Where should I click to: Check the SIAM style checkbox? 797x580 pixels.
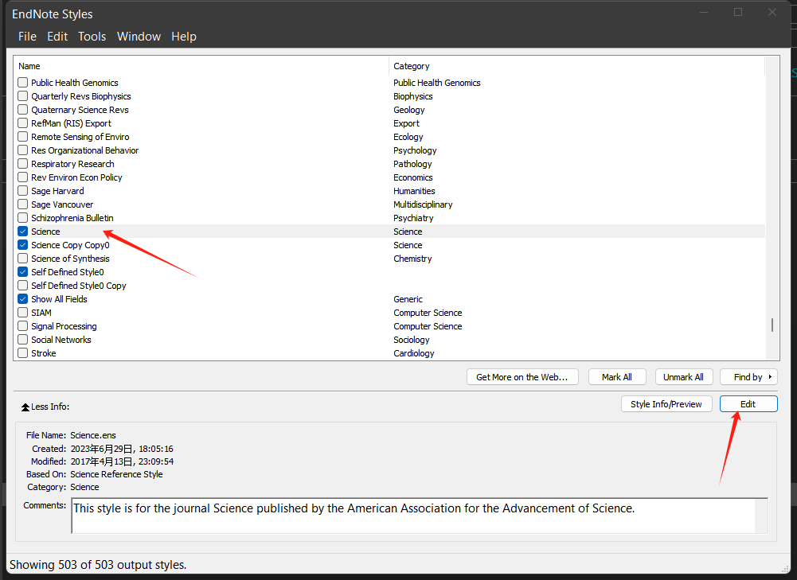click(x=23, y=313)
